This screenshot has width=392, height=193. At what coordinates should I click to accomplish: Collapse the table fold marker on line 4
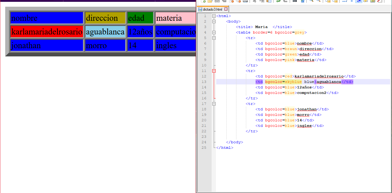pos(214,32)
